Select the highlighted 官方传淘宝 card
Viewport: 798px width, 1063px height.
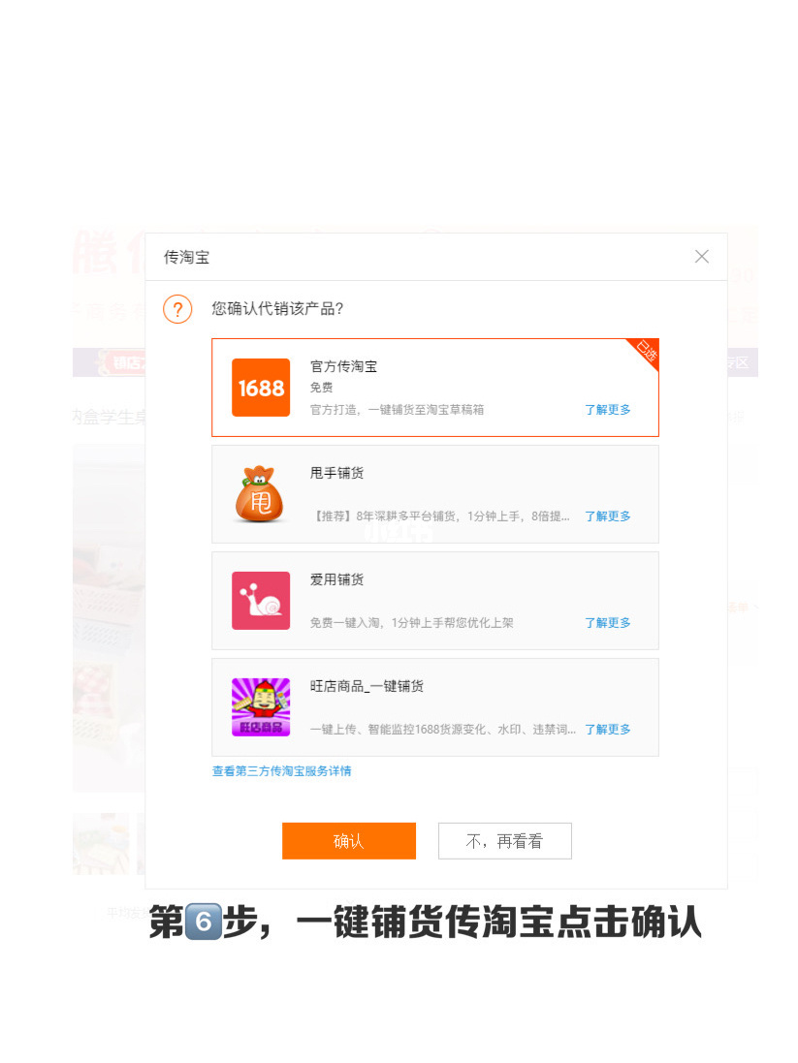click(434, 387)
